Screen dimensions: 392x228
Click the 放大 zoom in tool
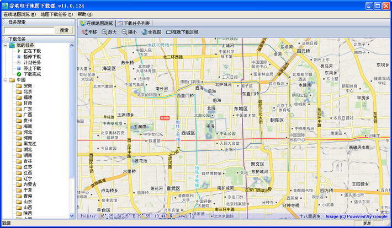(109, 32)
